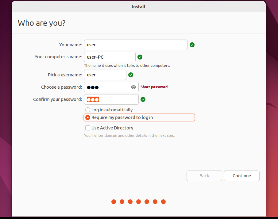The image size is (278, 219).
Task: Go to previous step with Back button
Action: pos(204,176)
